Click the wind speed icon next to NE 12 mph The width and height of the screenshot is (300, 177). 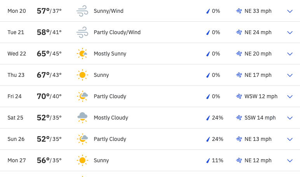click(x=239, y=160)
